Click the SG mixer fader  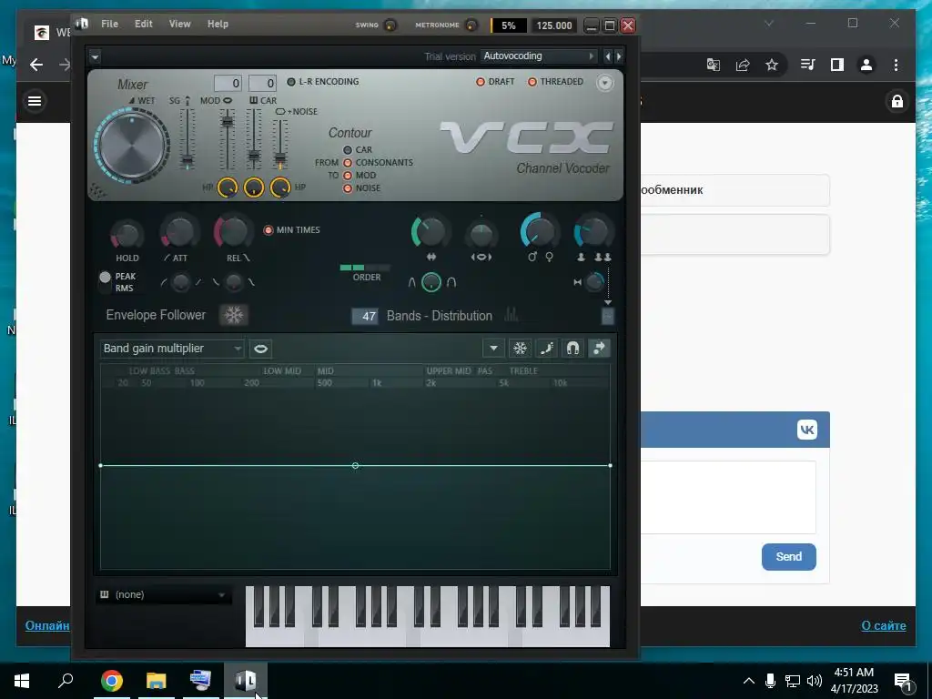coord(187,139)
